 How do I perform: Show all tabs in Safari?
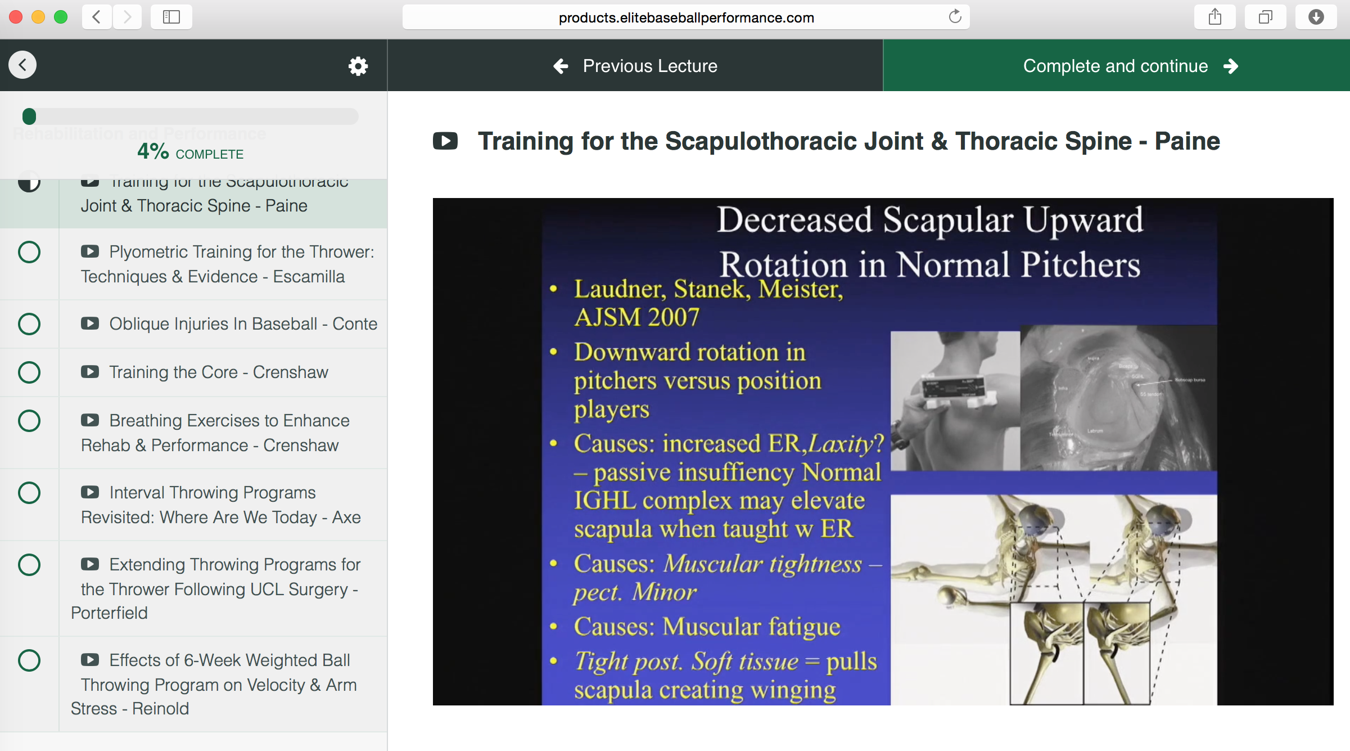[1265, 17]
